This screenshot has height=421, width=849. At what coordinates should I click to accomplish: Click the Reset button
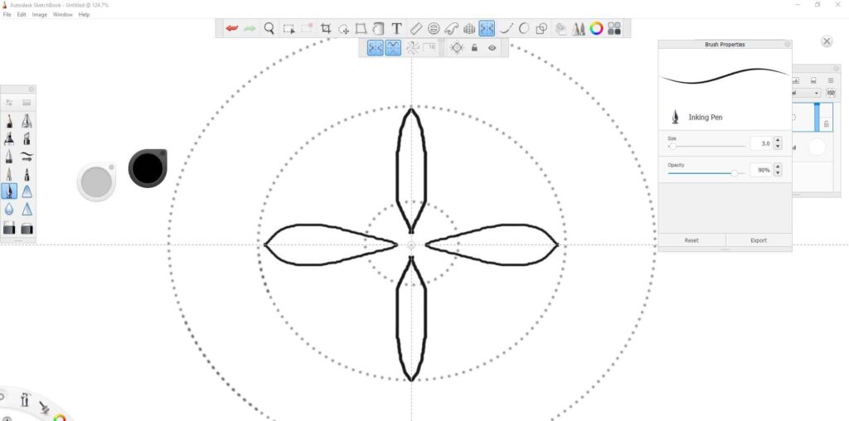pos(691,240)
